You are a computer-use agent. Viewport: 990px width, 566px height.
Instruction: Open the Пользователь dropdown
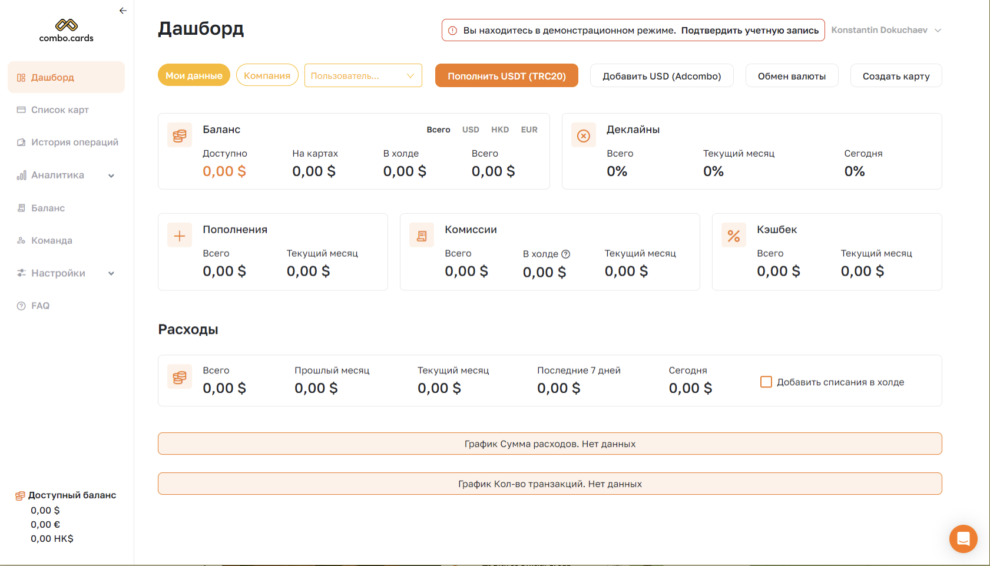[x=363, y=75]
